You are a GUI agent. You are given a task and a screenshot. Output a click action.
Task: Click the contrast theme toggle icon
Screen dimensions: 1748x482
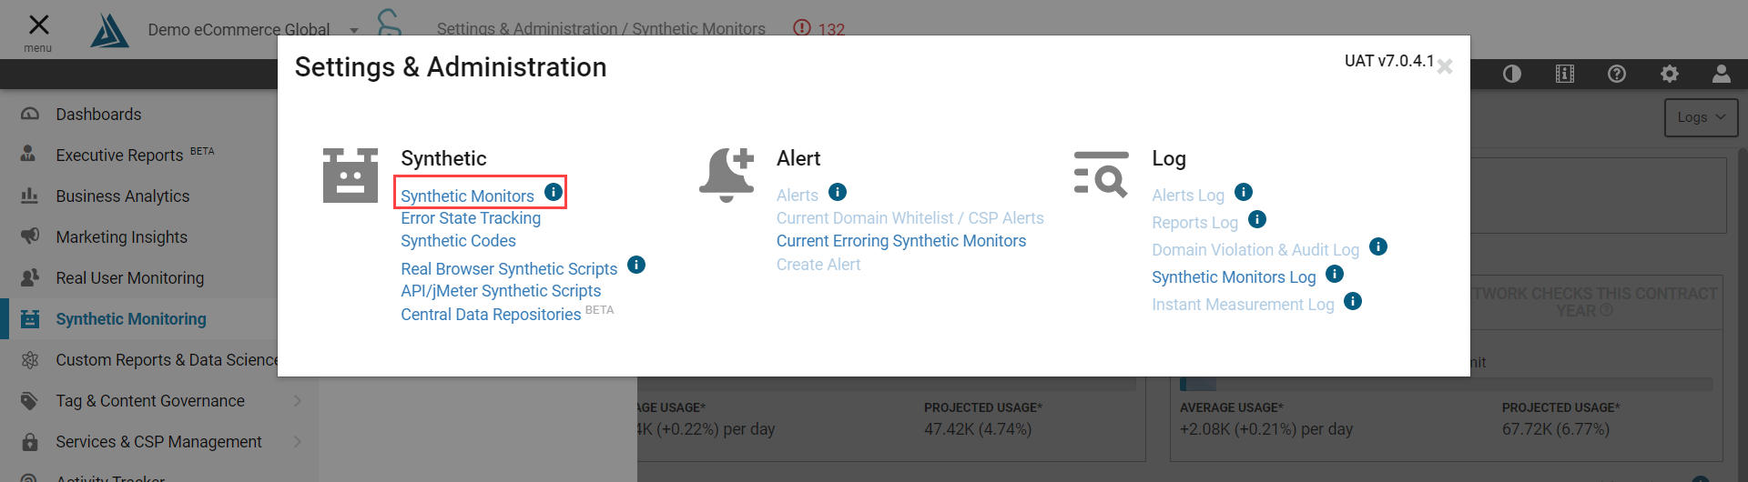point(1512,74)
